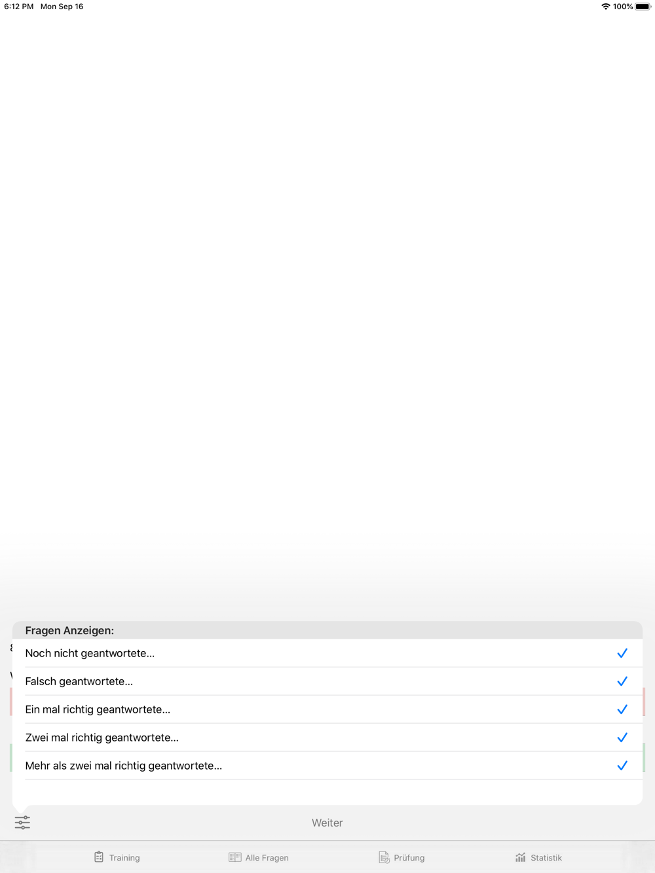655x873 pixels.
Task: Uncheck the Ein mal richtig geantwortete checkmark
Action: [622, 709]
